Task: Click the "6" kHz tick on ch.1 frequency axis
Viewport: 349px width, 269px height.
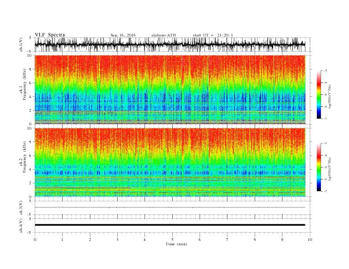Action: [x=31, y=83]
